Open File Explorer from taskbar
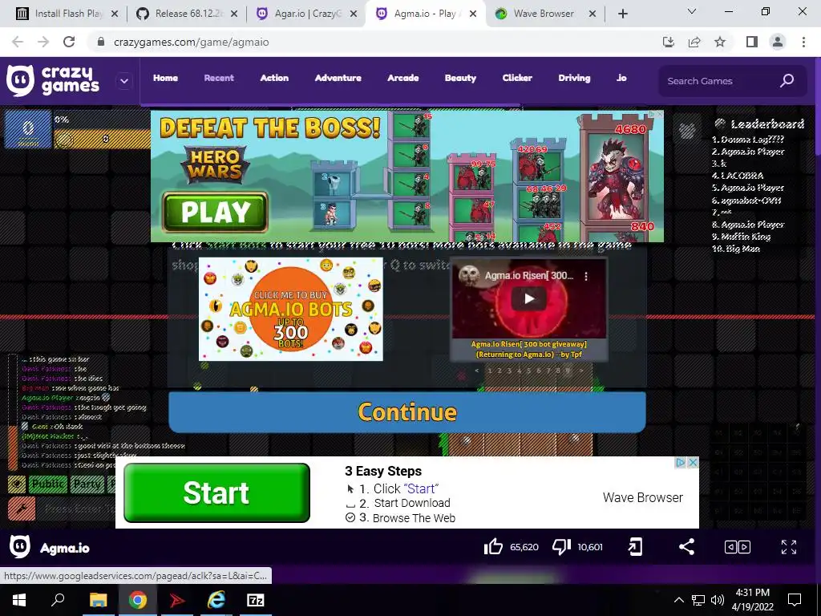The width and height of the screenshot is (821, 616). point(98,600)
